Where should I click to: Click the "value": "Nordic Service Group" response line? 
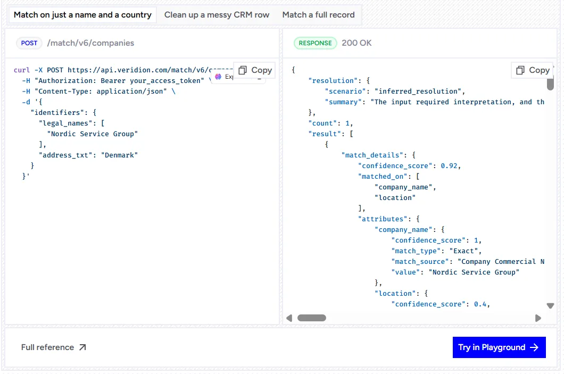coord(455,272)
